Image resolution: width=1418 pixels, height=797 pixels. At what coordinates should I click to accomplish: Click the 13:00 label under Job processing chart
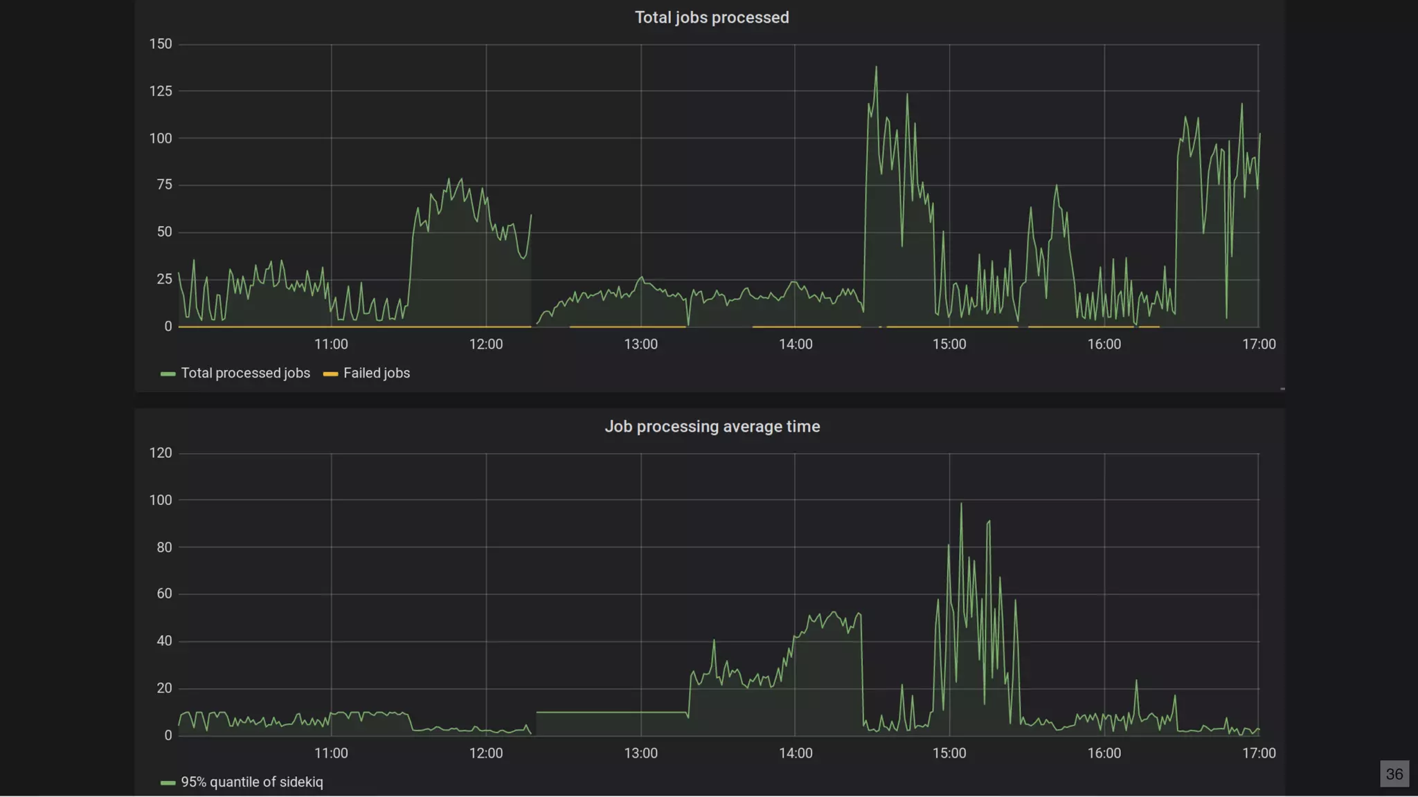pos(640,753)
